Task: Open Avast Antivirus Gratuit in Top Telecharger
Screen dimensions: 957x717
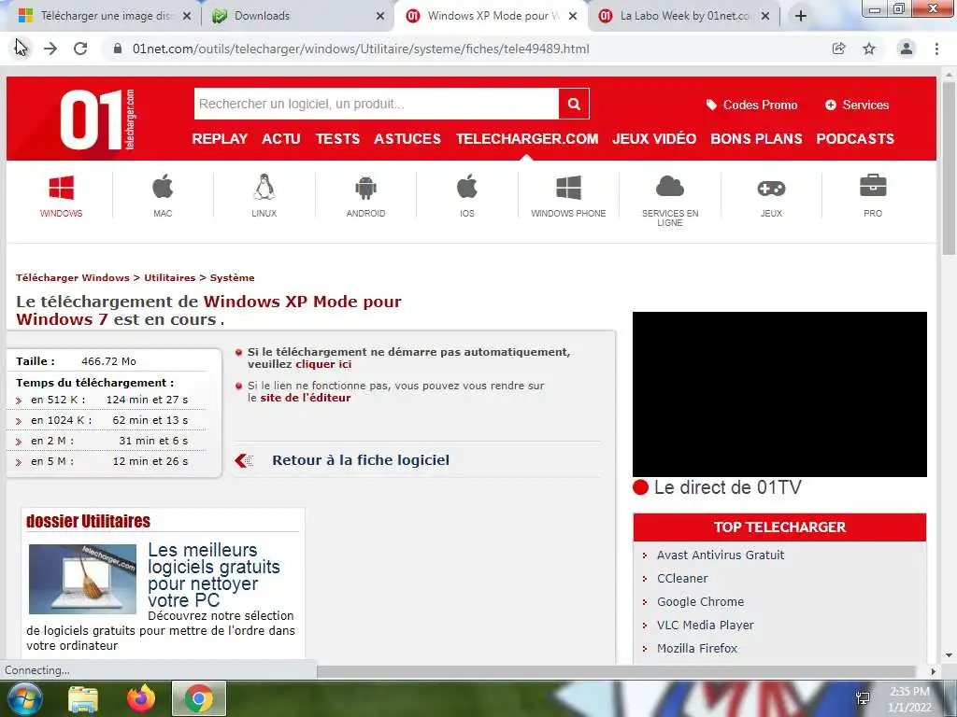Action: point(721,555)
